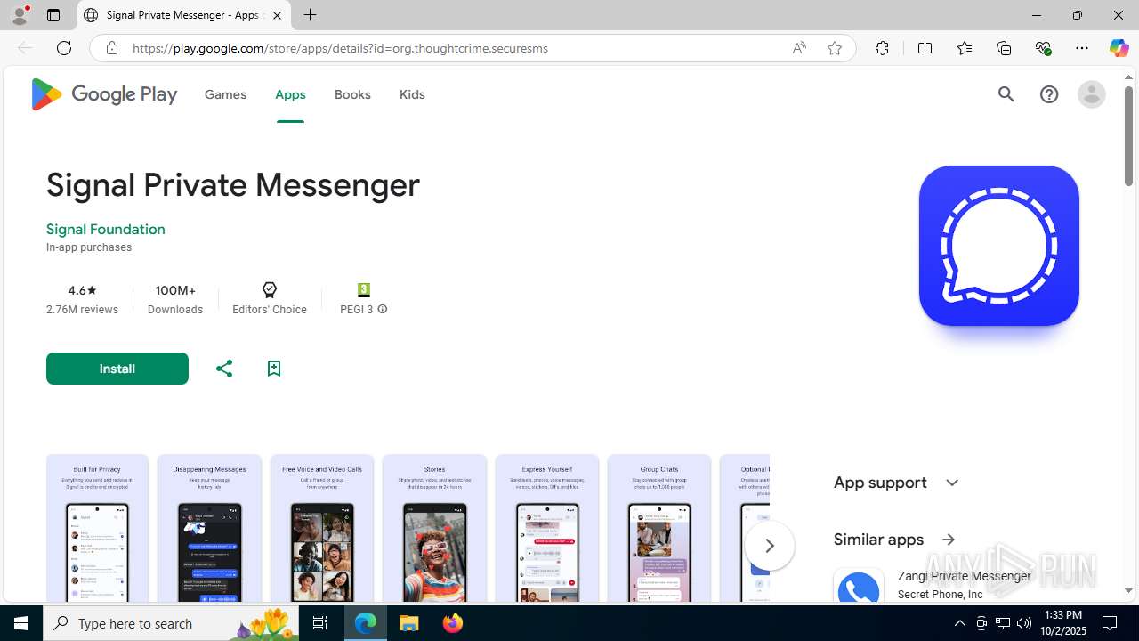Open the Google account avatar
The height and width of the screenshot is (641, 1139).
pyautogui.click(x=1091, y=94)
